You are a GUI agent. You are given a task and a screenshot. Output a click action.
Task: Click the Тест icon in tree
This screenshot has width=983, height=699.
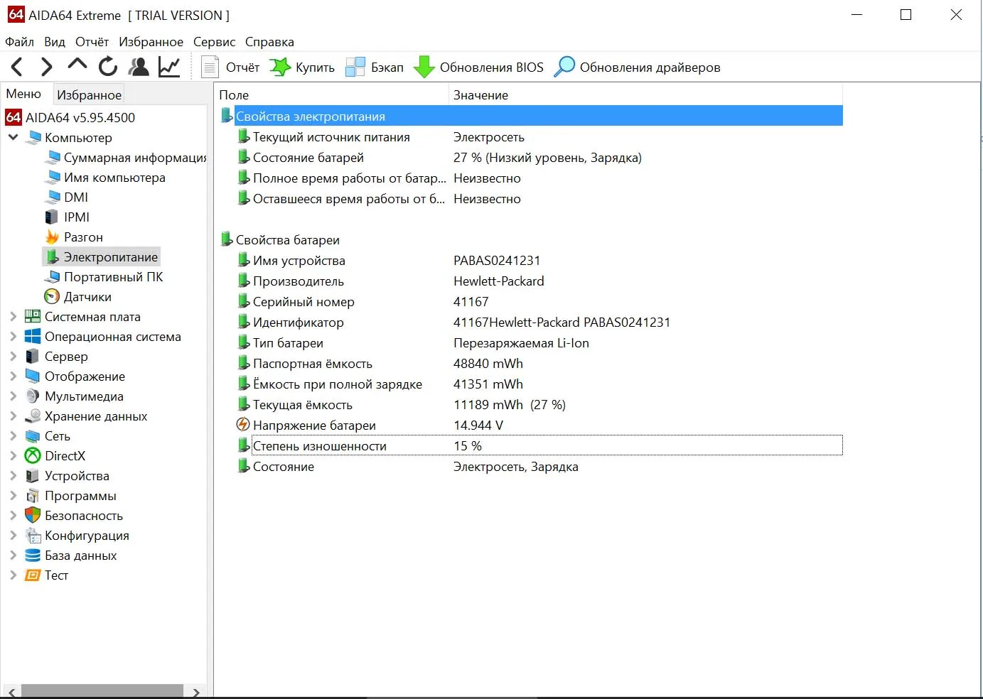pyautogui.click(x=33, y=575)
